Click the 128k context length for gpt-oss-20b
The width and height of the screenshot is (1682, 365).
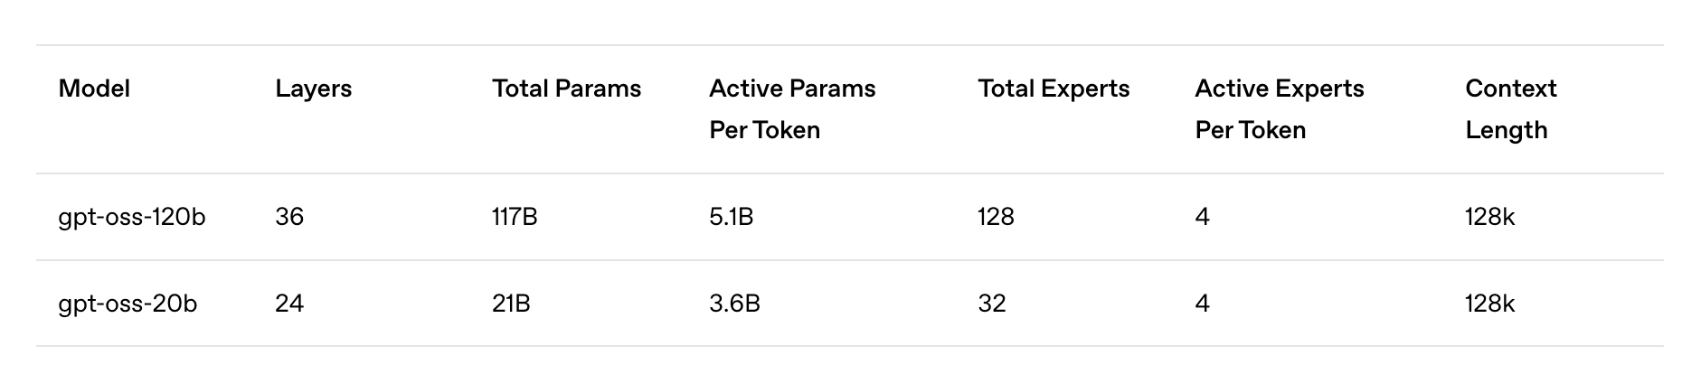[x=1489, y=304]
